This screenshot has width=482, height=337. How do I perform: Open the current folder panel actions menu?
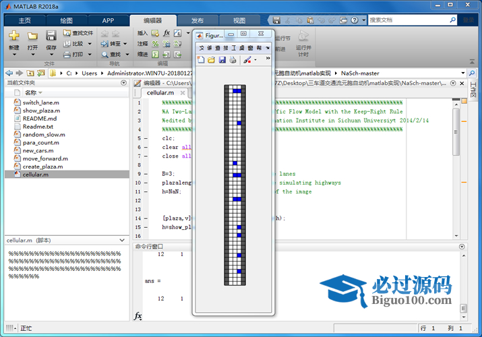[123, 83]
